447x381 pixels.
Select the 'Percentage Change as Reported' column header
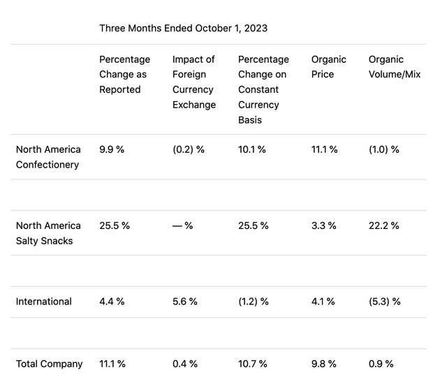point(124,75)
